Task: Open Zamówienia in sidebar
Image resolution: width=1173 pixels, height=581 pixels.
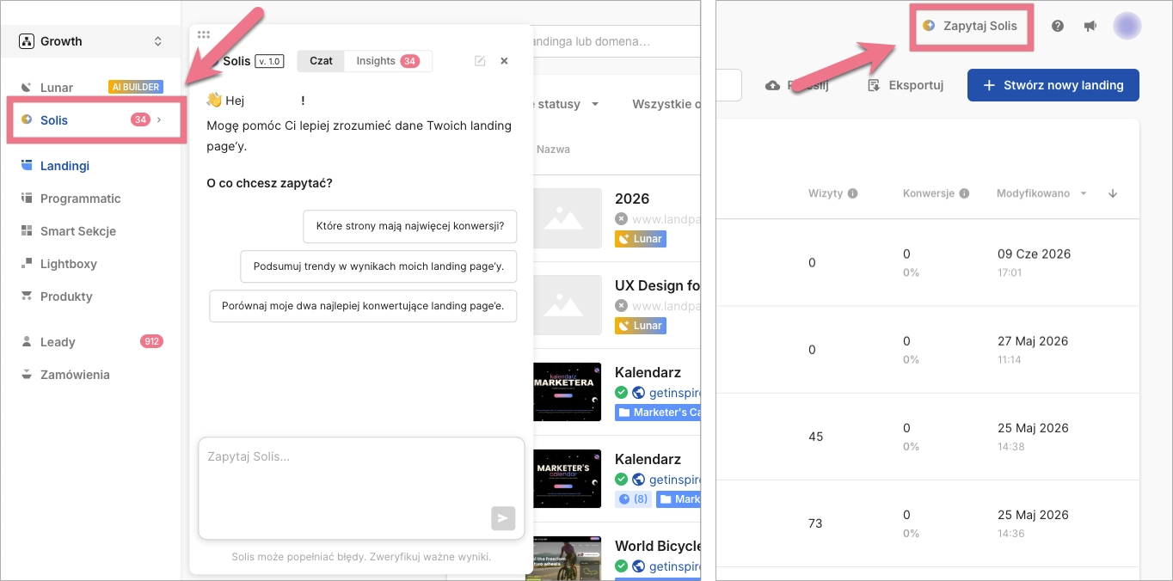Action: tap(75, 375)
